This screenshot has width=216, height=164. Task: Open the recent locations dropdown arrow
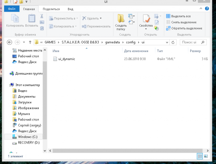coord(24,42)
